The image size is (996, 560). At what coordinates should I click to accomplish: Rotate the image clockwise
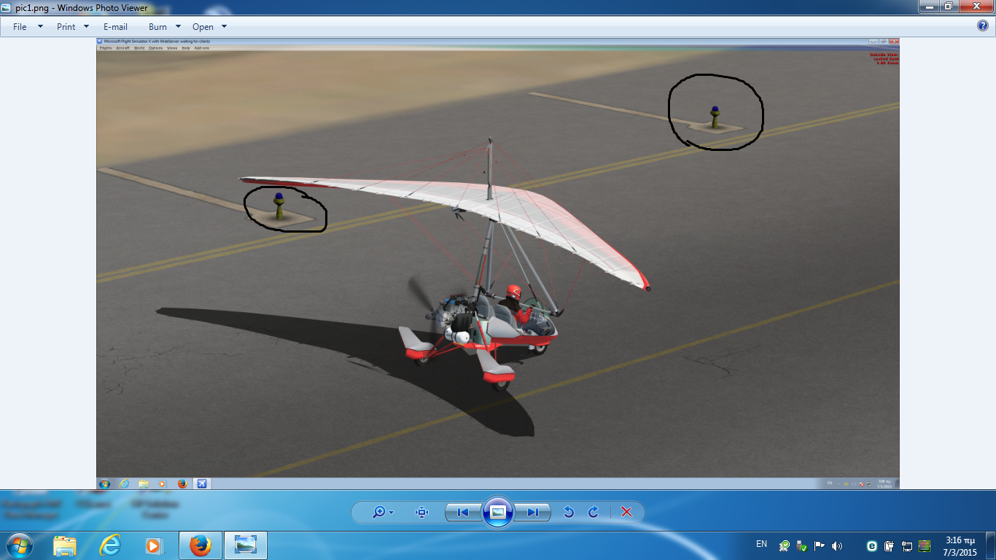click(594, 513)
